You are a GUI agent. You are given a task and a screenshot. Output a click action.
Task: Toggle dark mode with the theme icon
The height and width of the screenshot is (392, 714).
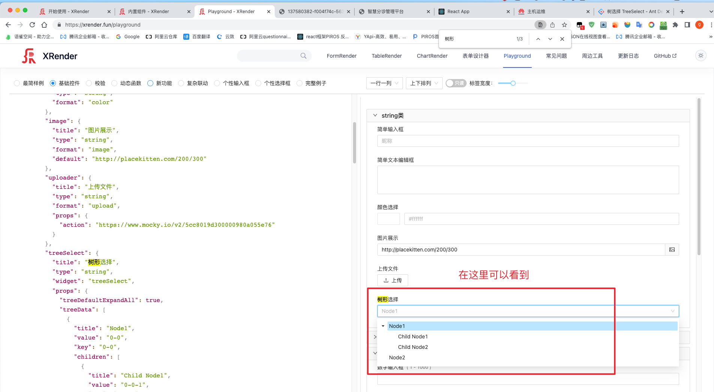click(x=701, y=55)
